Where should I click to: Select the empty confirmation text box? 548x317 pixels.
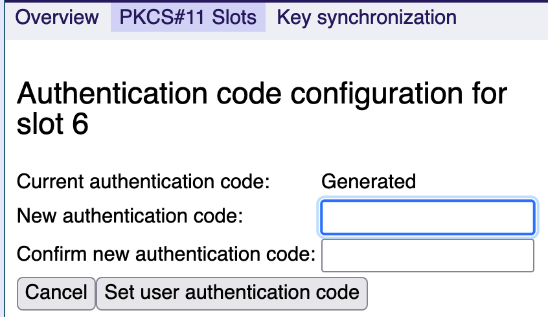point(428,256)
